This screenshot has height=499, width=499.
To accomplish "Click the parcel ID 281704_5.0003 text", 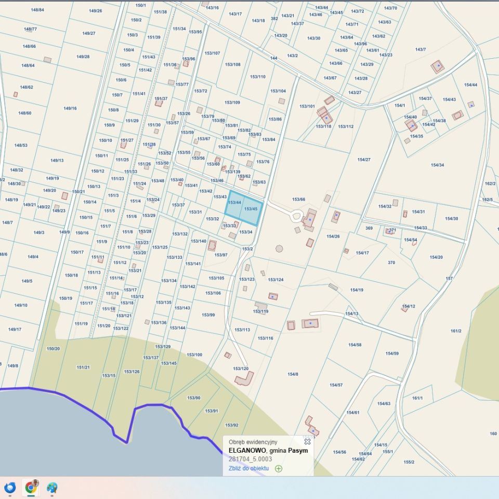I will (250, 459).
